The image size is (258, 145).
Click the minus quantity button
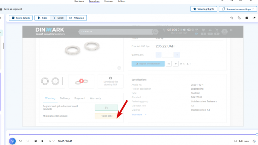(x=159, y=55)
